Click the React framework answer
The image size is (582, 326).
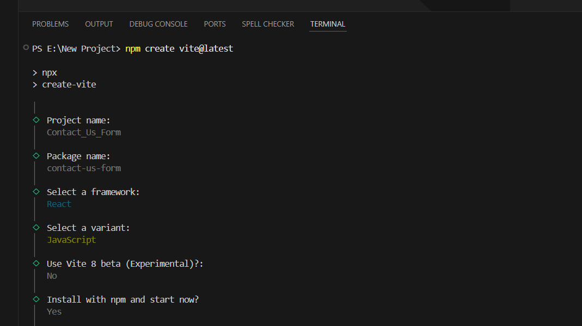[59, 204]
